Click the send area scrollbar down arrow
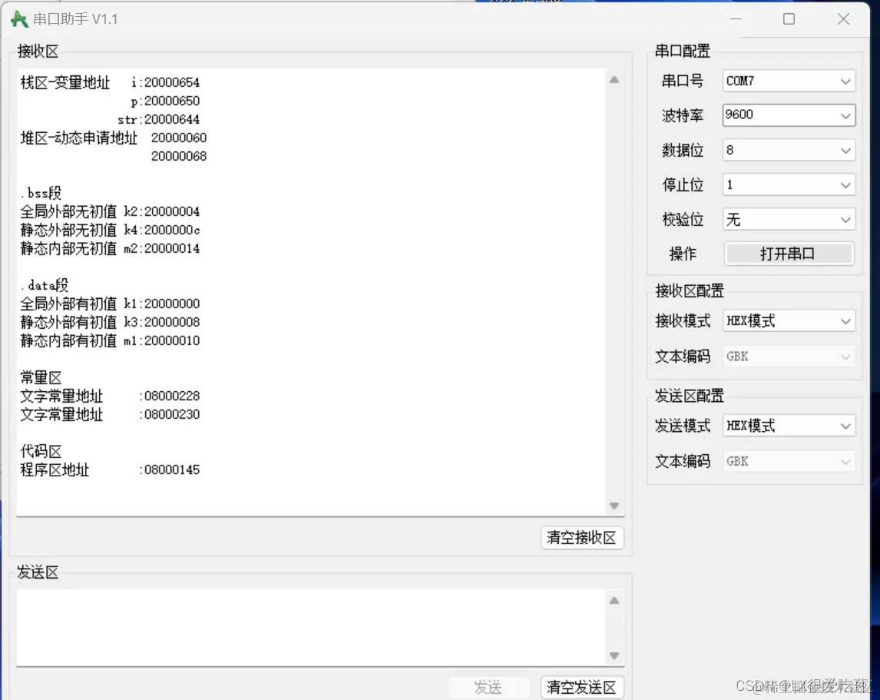The width and height of the screenshot is (880, 700). [x=614, y=655]
